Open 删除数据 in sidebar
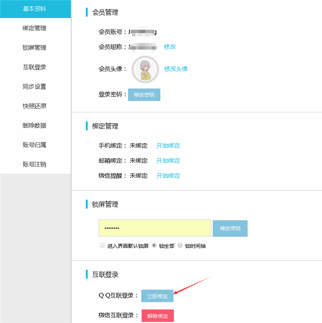 pyautogui.click(x=34, y=125)
